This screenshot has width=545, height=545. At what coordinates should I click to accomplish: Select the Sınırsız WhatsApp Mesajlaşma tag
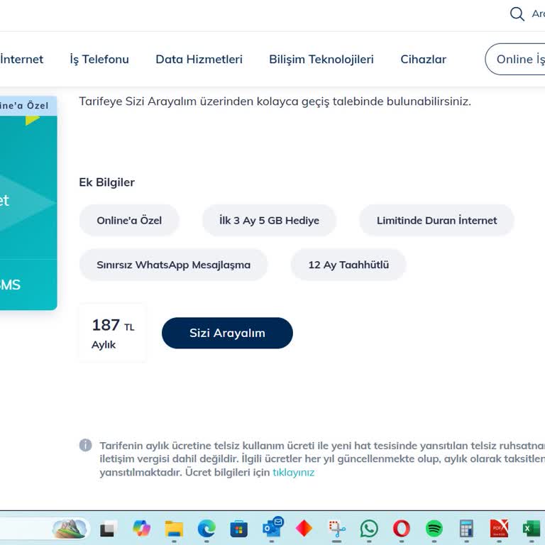173,265
